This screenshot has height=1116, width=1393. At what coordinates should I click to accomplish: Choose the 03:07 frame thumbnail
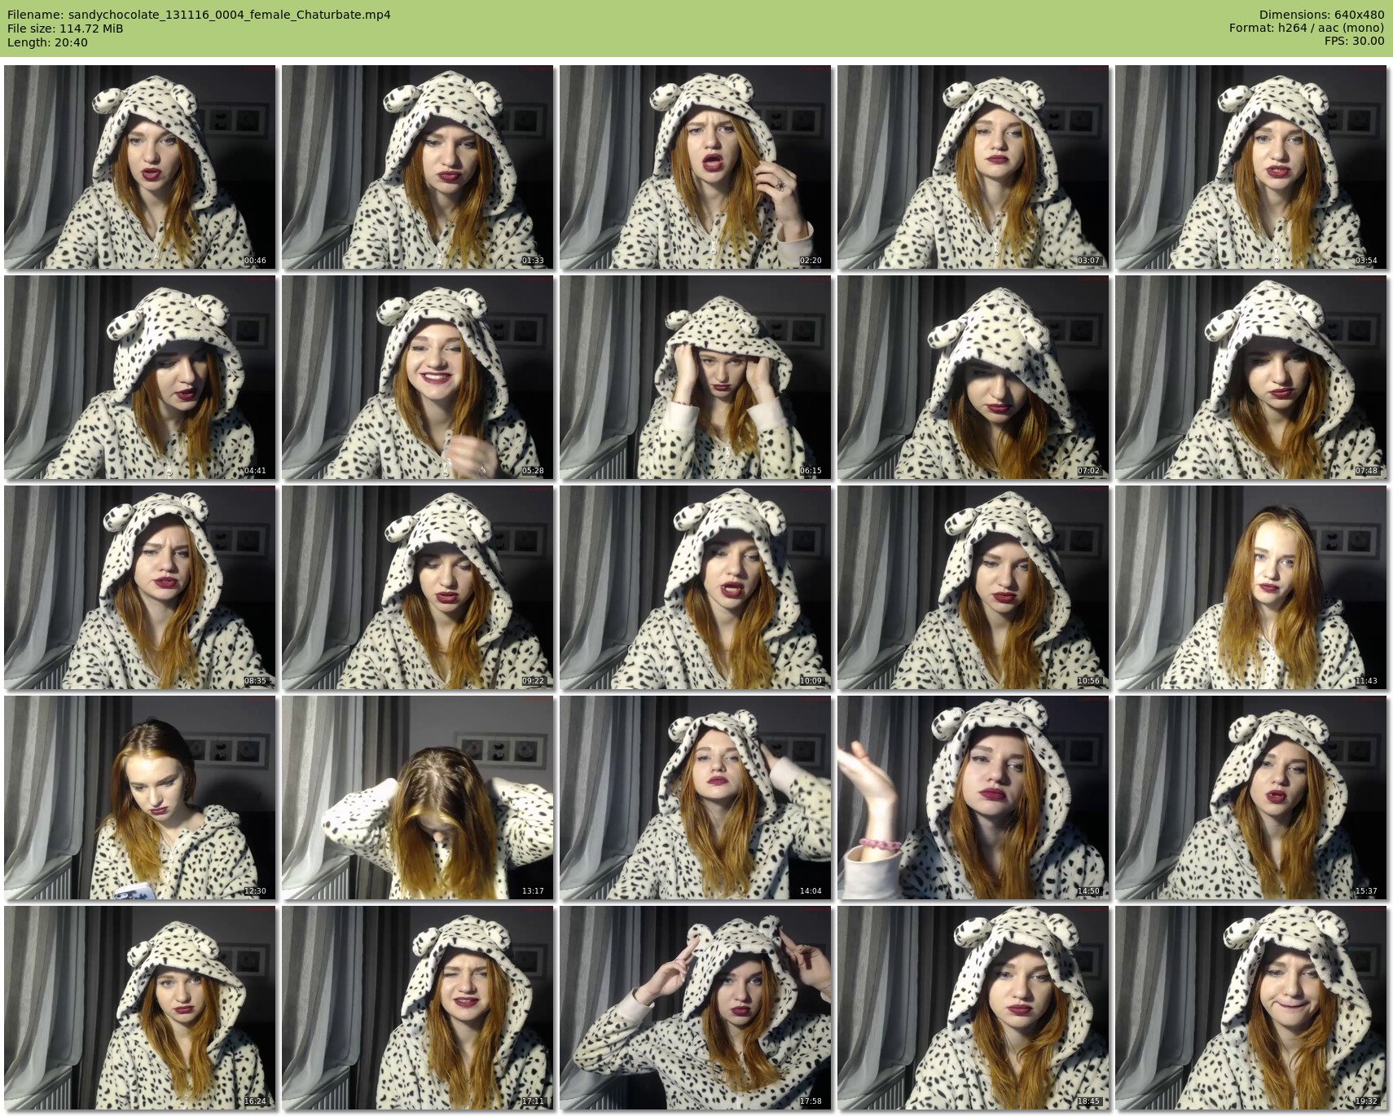coord(973,167)
